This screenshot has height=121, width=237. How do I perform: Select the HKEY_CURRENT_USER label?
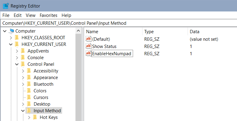click(44, 44)
